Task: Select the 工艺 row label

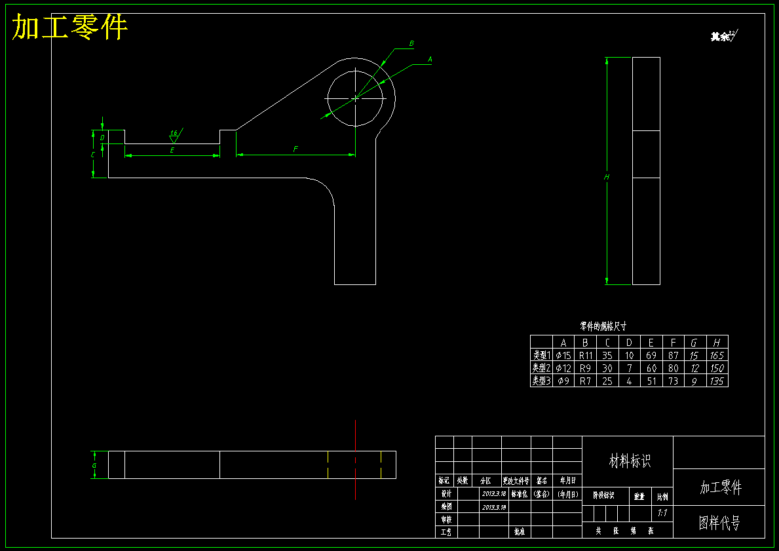Action: click(446, 532)
